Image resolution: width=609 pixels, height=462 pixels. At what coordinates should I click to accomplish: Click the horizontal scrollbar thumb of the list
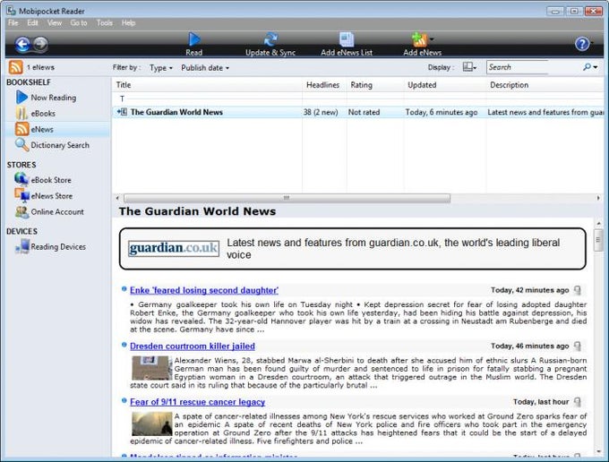[x=287, y=198]
